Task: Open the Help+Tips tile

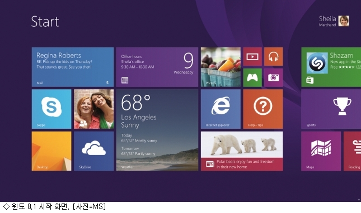Action: 263,109
